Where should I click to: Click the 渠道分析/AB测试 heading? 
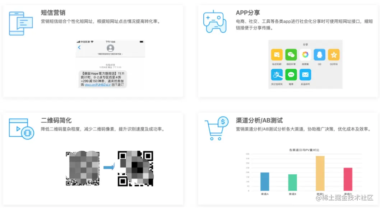coord(259,120)
